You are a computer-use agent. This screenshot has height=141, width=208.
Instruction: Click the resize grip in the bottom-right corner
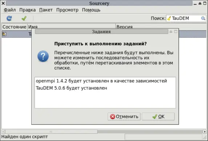tap(204, 138)
